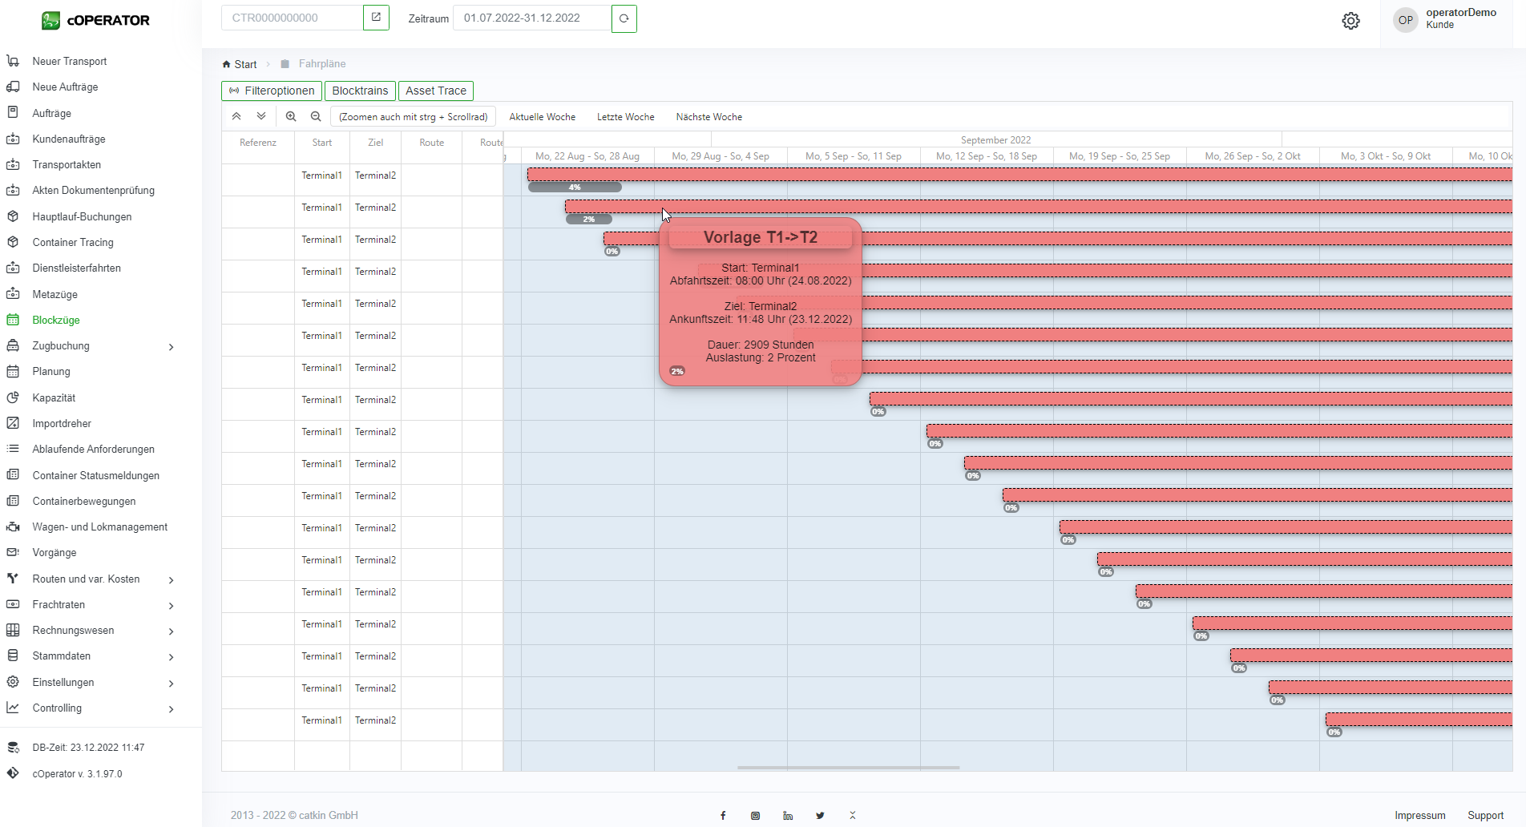Screen dimensions: 1526x827
Task: Click the refresh icon beside Zeitraum field
Action: [624, 18]
